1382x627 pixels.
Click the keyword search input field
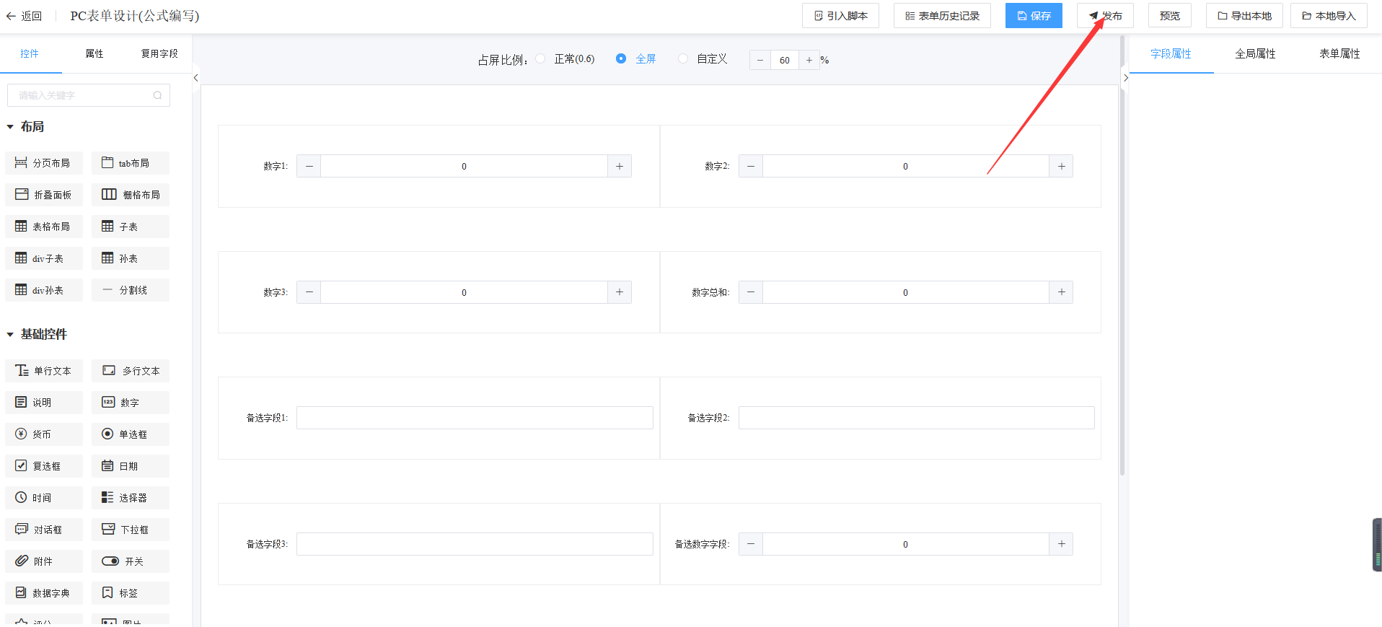pos(89,95)
